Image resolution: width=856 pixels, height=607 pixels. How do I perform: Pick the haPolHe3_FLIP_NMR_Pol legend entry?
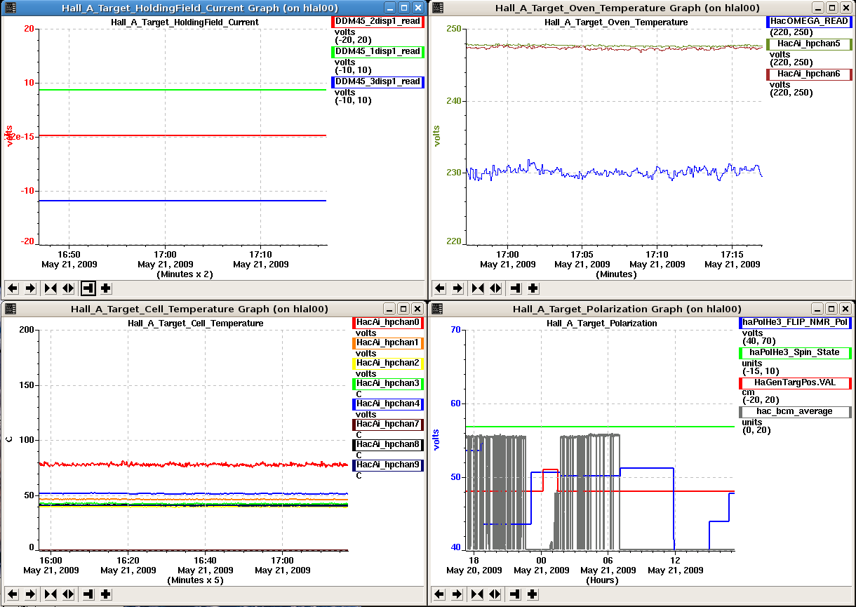(x=795, y=323)
